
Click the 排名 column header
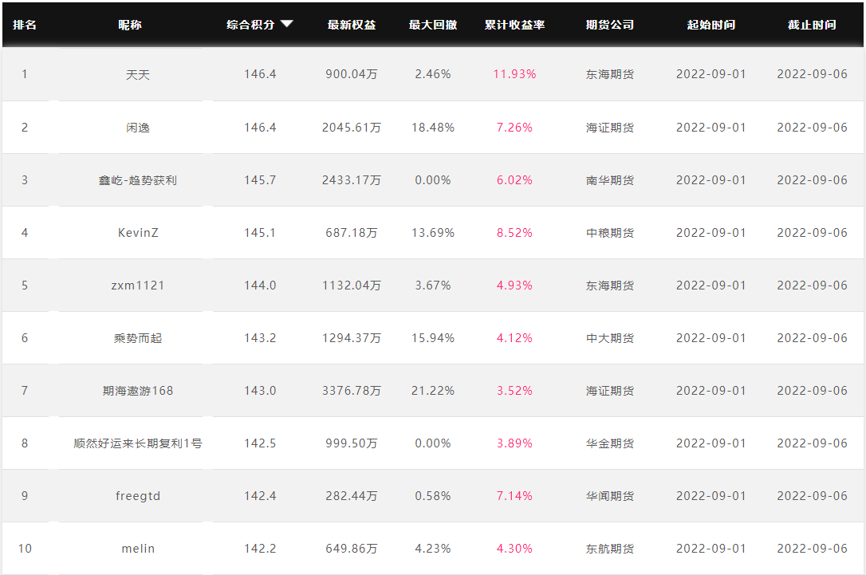coord(24,25)
